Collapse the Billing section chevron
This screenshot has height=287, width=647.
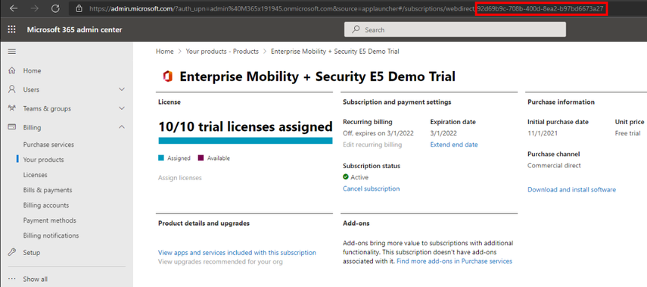(122, 127)
